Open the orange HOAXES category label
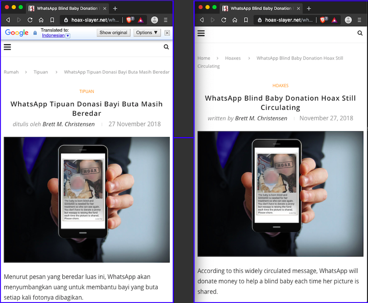This screenshot has width=368, height=303. coord(281,85)
